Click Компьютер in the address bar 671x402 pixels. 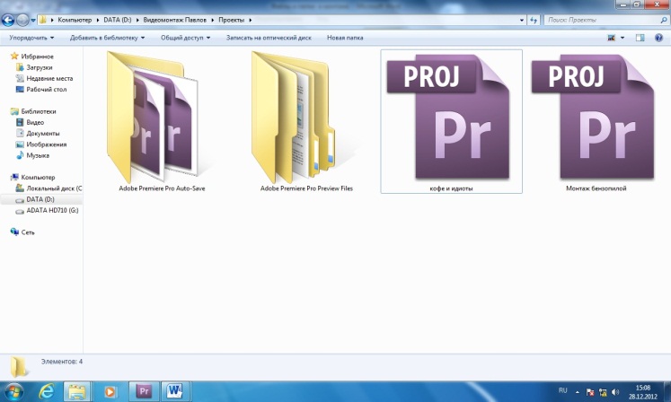pos(75,20)
